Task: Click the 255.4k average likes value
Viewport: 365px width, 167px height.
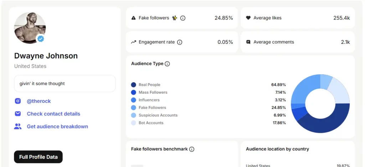Action: 341,18
